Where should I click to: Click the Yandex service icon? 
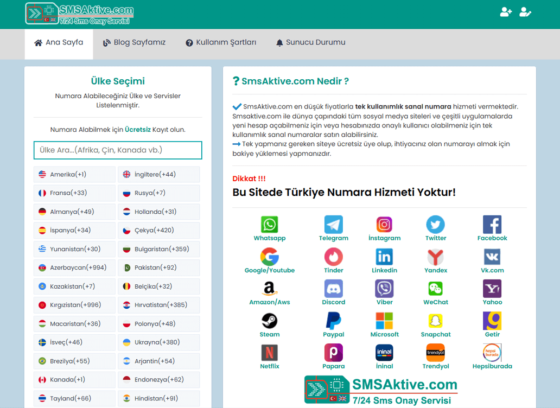click(x=435, y=257)
